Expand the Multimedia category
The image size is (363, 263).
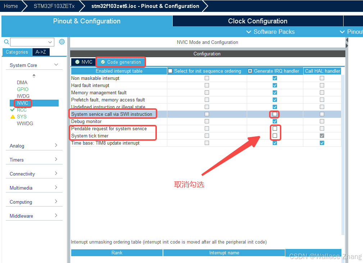(x=56, y=187)
